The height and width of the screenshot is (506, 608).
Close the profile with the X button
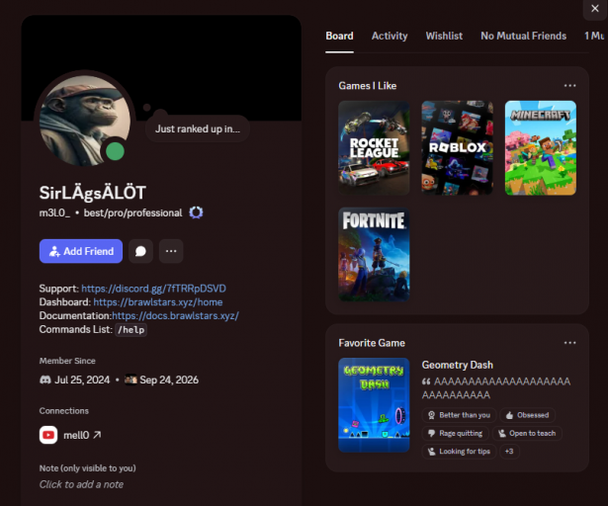[x=595, y=9]
